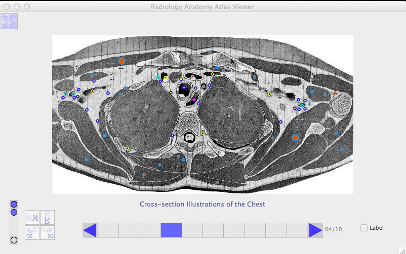Click the atlas thumbnail icon in top-left corner

point(9,22)
